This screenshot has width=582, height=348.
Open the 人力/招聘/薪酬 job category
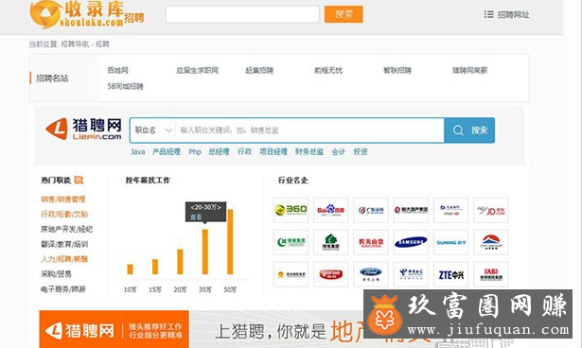(x=64, y=259)
